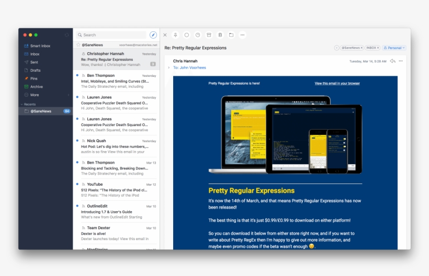Toggle unread dot on Ben Thompson Intel email

pyautogui.click(x=77, y=75)
